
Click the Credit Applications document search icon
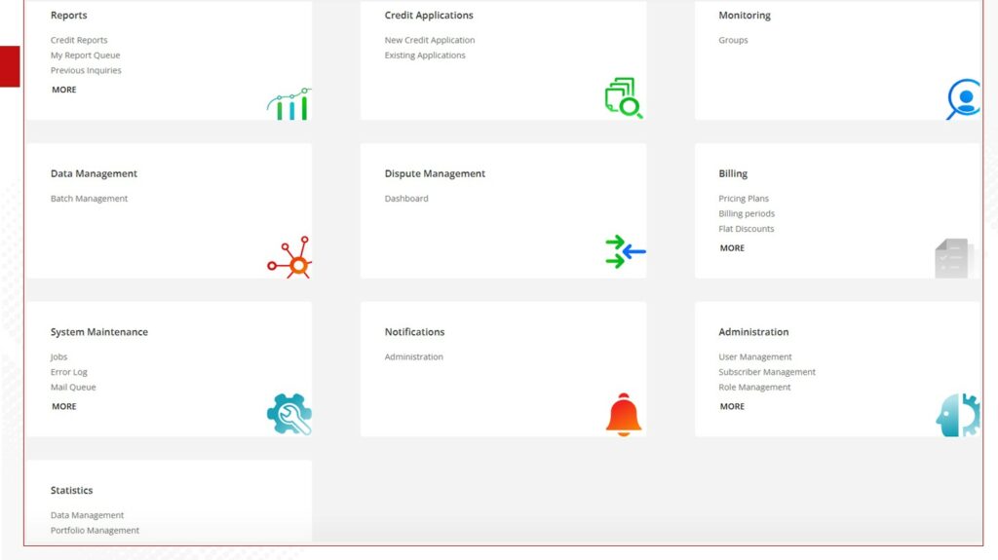(x=623, y=98)
